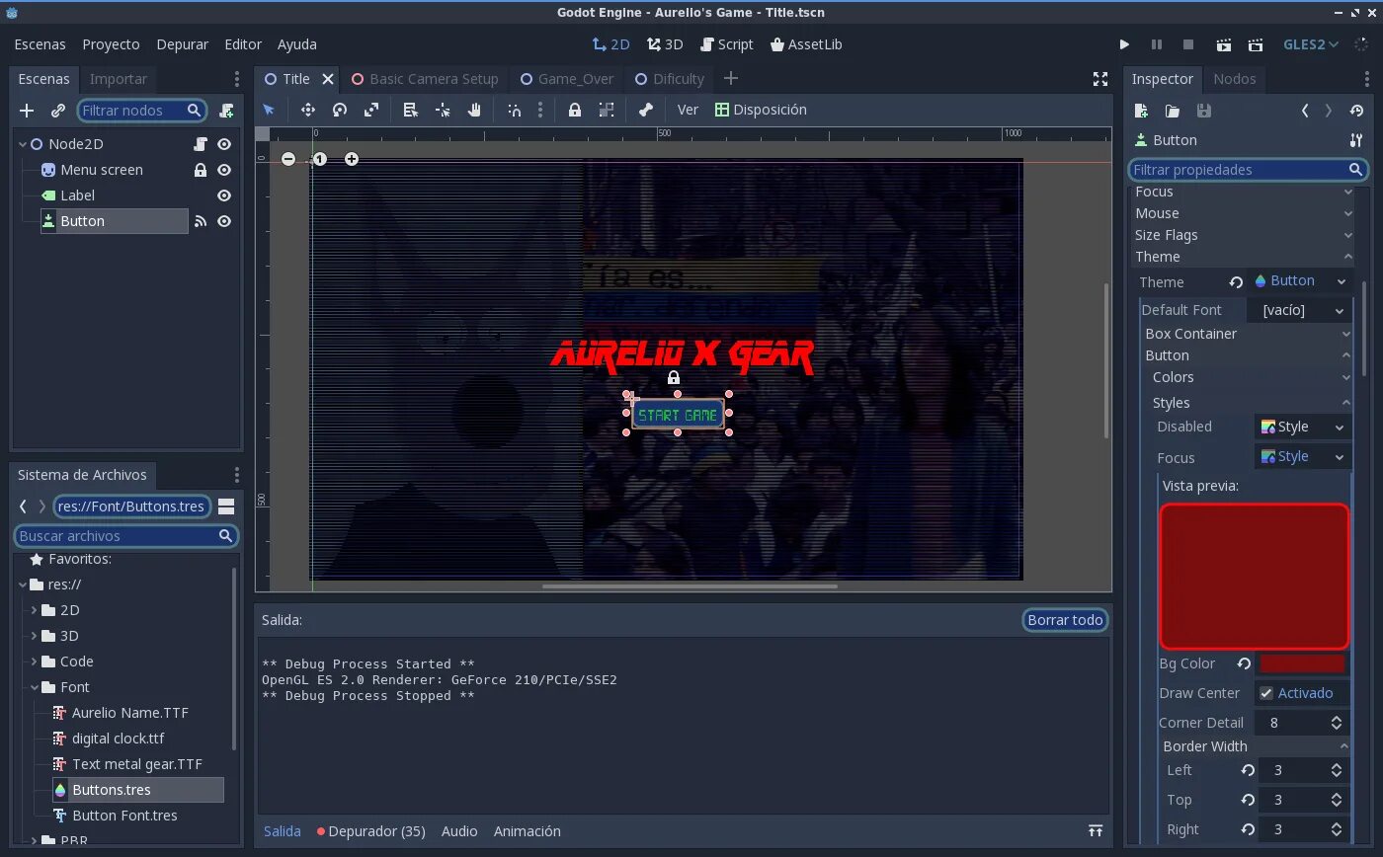Click inside Filtrar propiedades search field
1383x857 pixels.
click(1249, 170)
